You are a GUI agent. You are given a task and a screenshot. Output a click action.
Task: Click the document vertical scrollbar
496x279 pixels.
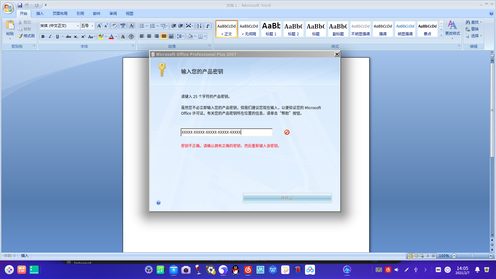(492, 110)
